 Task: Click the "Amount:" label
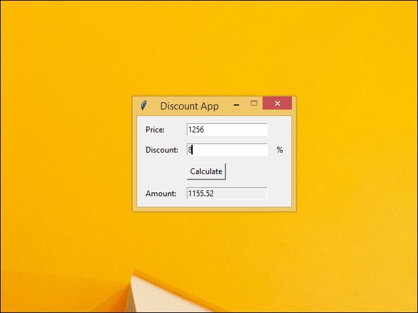pyautogui.click(x=161, y=194)
